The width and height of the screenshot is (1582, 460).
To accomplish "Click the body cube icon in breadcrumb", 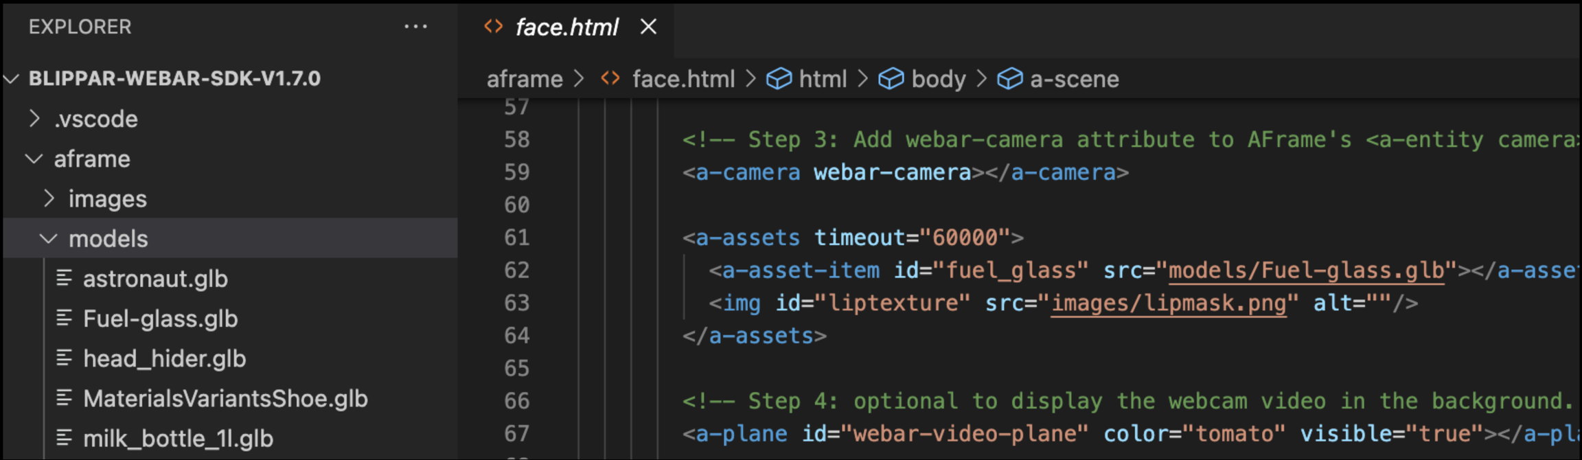I will click(x=891, y=79).
